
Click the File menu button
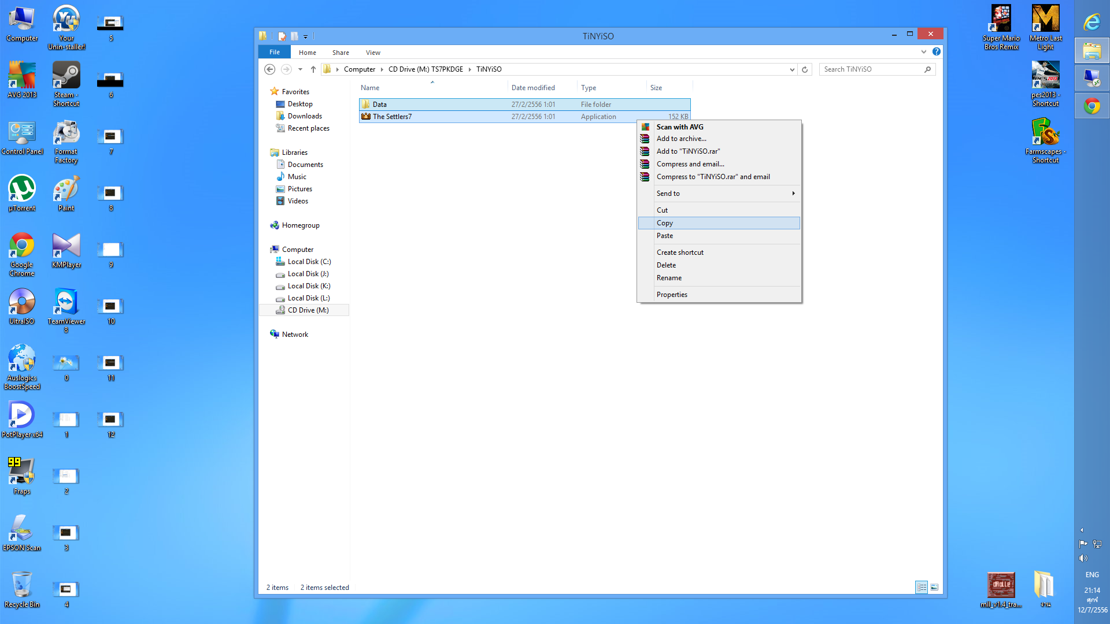(275, 52)
